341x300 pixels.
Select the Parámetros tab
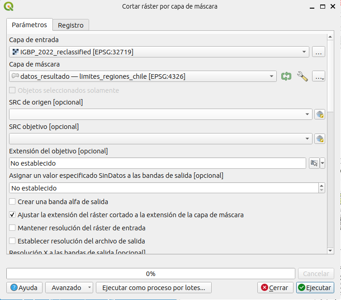point(29,25)
